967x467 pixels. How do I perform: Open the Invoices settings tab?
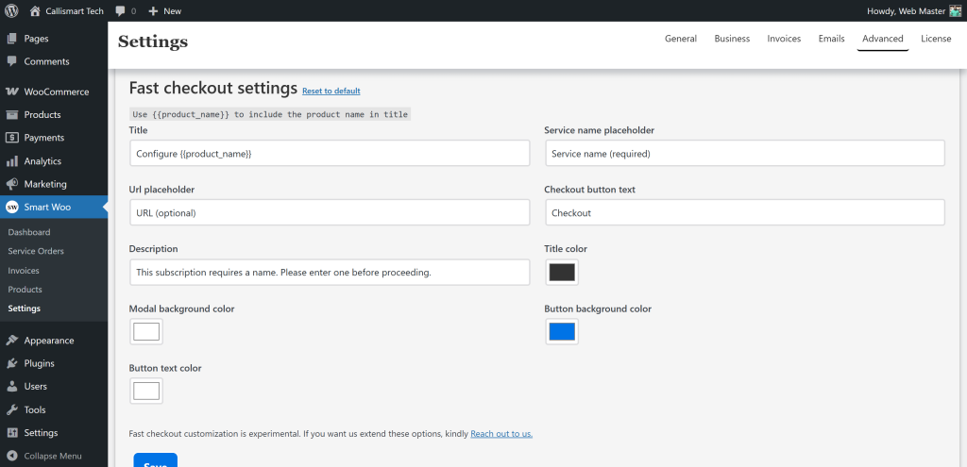tap(784, 38)
